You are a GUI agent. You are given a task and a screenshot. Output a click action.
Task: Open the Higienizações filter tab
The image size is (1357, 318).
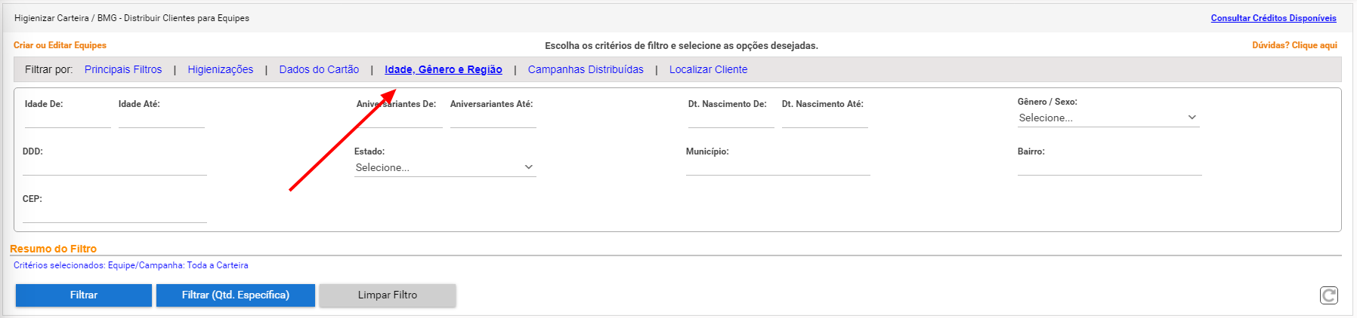click(221, 69)
